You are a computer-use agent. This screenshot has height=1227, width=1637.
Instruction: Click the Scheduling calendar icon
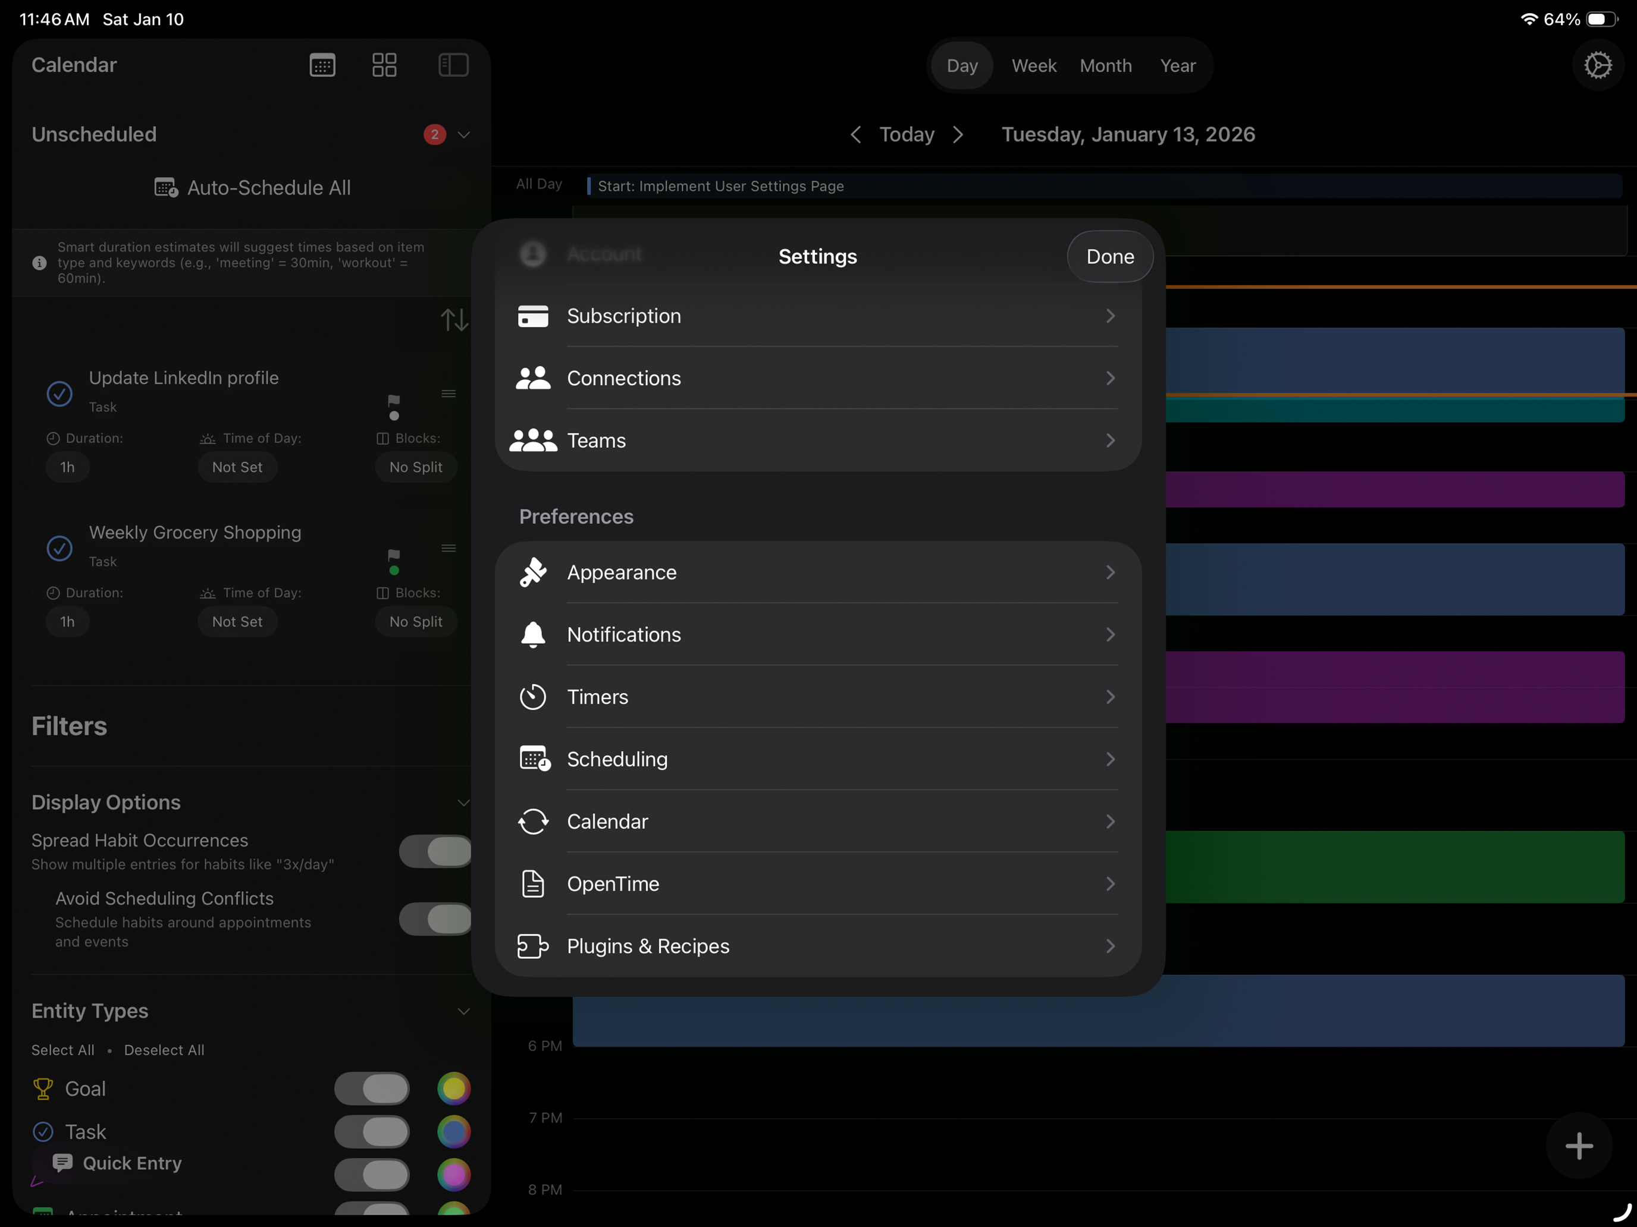534,759
